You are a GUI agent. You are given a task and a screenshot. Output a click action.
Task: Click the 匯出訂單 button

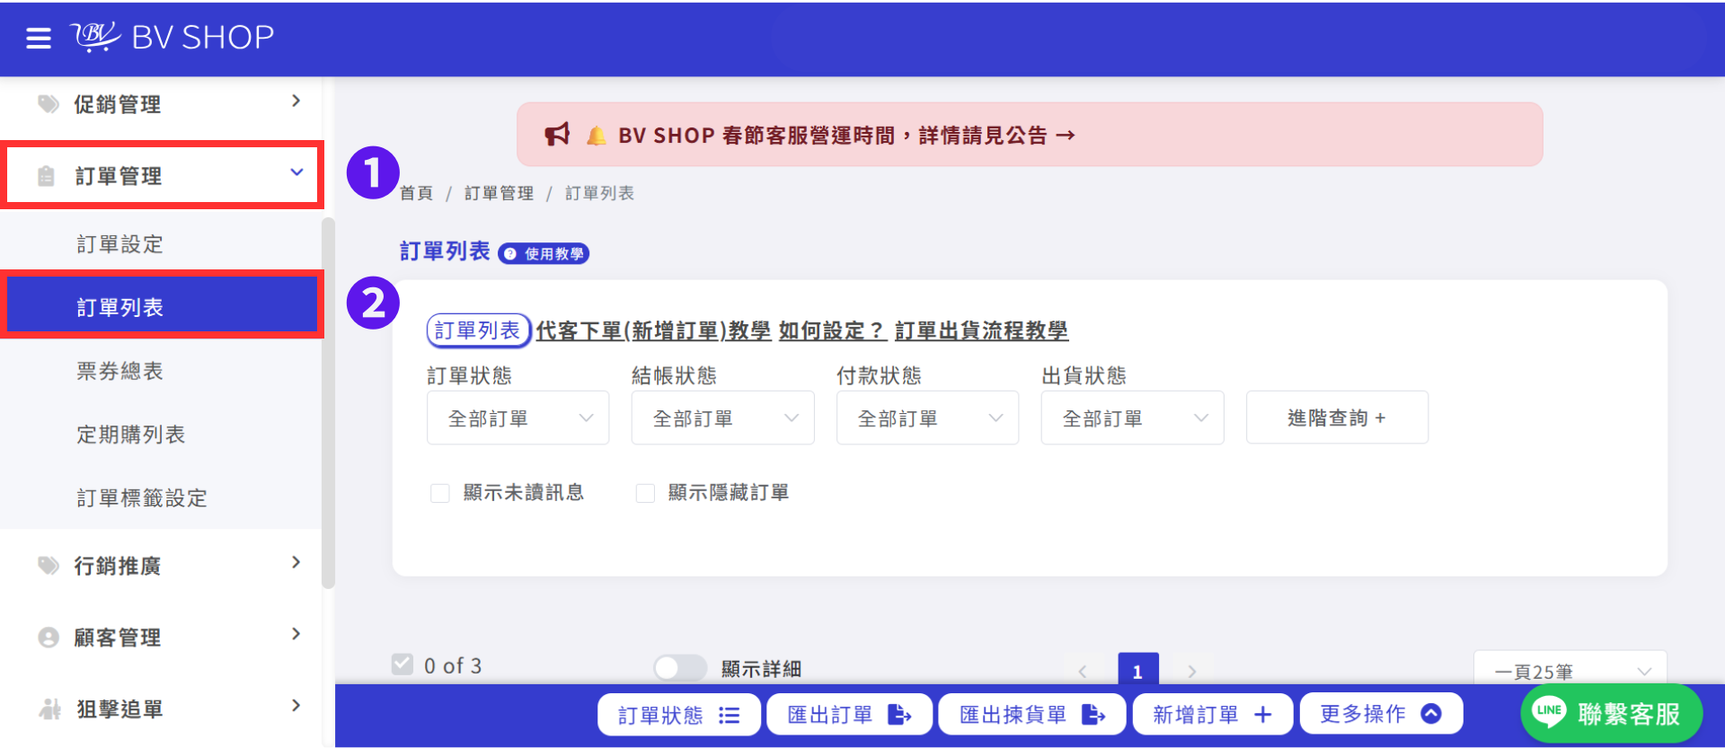click(849, 715)
